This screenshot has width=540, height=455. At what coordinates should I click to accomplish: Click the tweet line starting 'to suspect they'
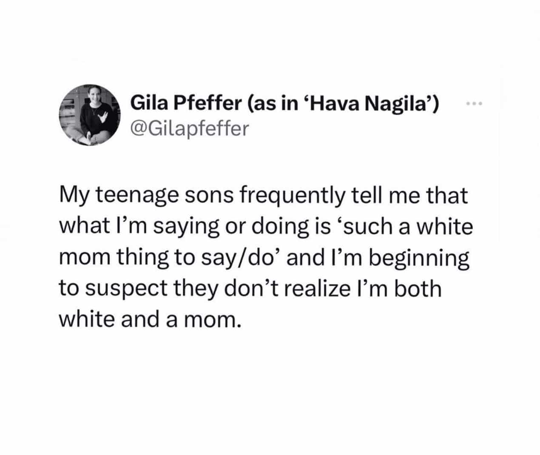point(250,288)
